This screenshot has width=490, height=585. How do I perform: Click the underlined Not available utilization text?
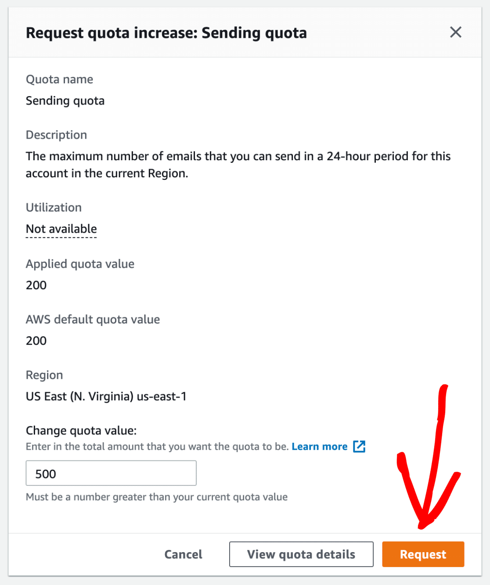[x=61, y=229]
